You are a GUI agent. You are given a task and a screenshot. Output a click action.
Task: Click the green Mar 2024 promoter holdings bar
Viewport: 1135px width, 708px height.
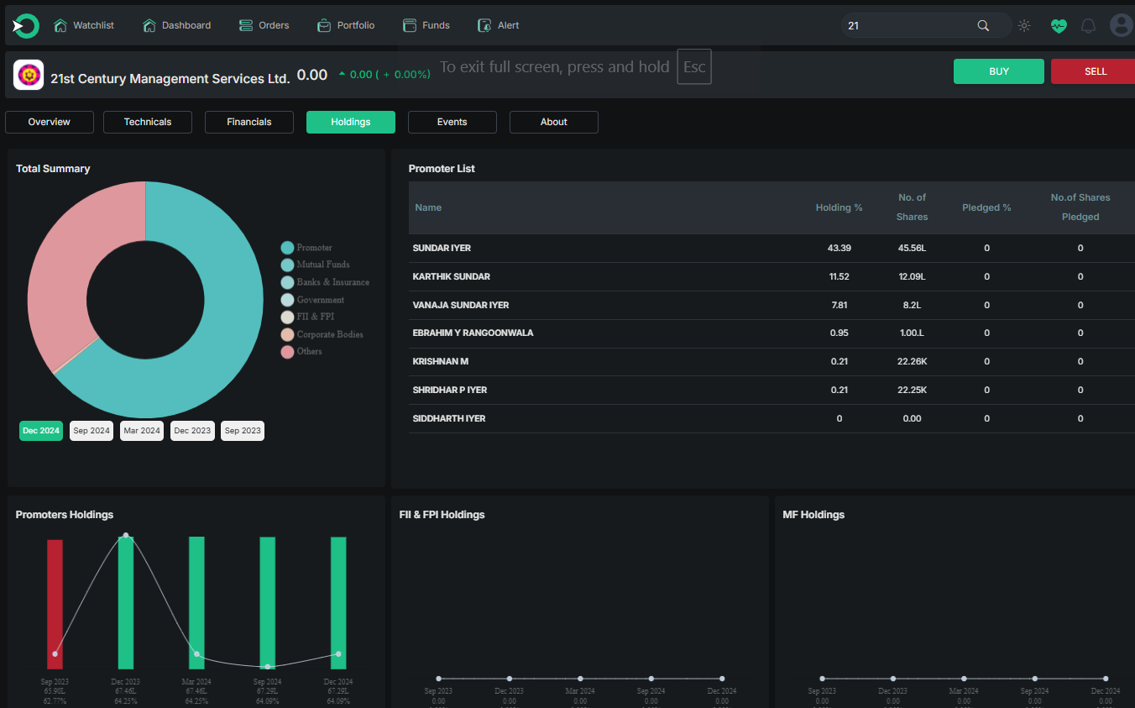click(196, 603)
